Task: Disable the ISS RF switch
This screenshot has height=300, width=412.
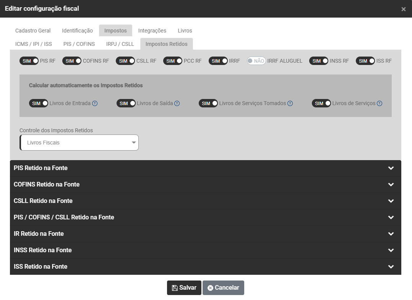Action: (x=365, y=61)
